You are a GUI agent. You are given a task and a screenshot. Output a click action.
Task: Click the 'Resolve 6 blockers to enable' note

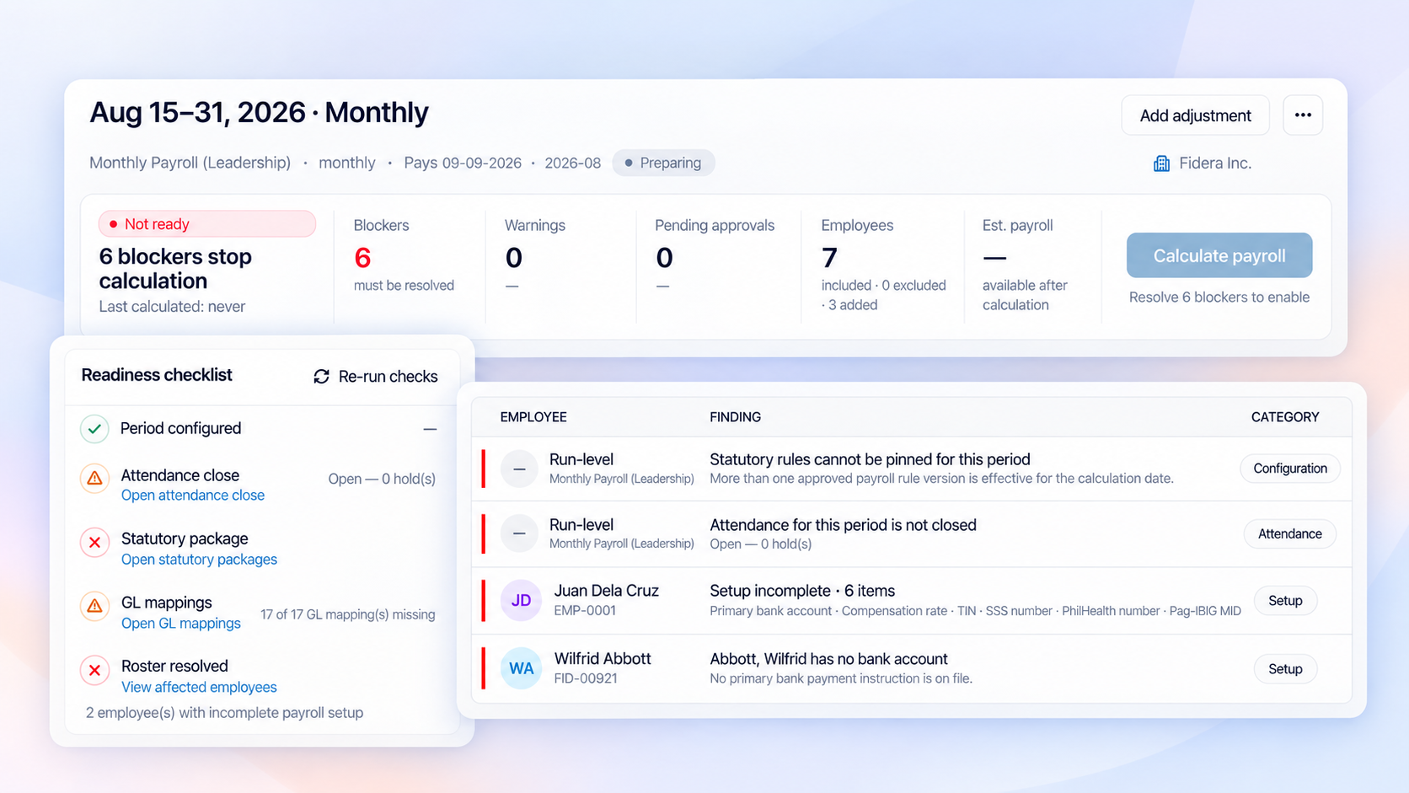click(1219, 297)
